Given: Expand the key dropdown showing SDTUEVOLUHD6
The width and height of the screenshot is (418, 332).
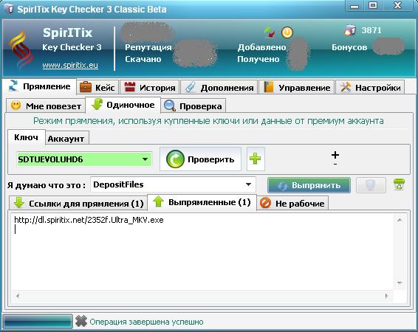Looking at the screenshot, I should (x=145, y=159).
